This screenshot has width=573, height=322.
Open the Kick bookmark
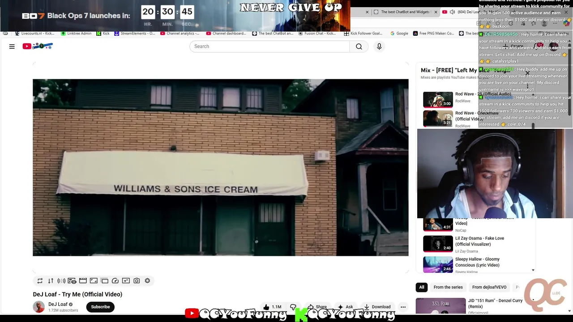[x=103, y=34]
